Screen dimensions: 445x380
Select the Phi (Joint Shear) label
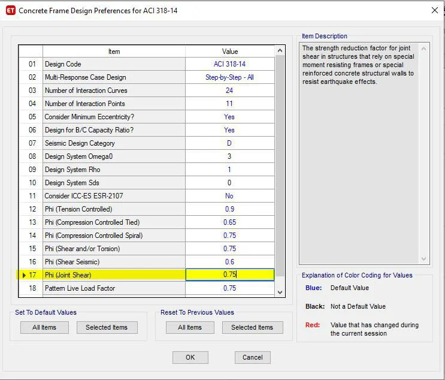(x=68, y=275)
